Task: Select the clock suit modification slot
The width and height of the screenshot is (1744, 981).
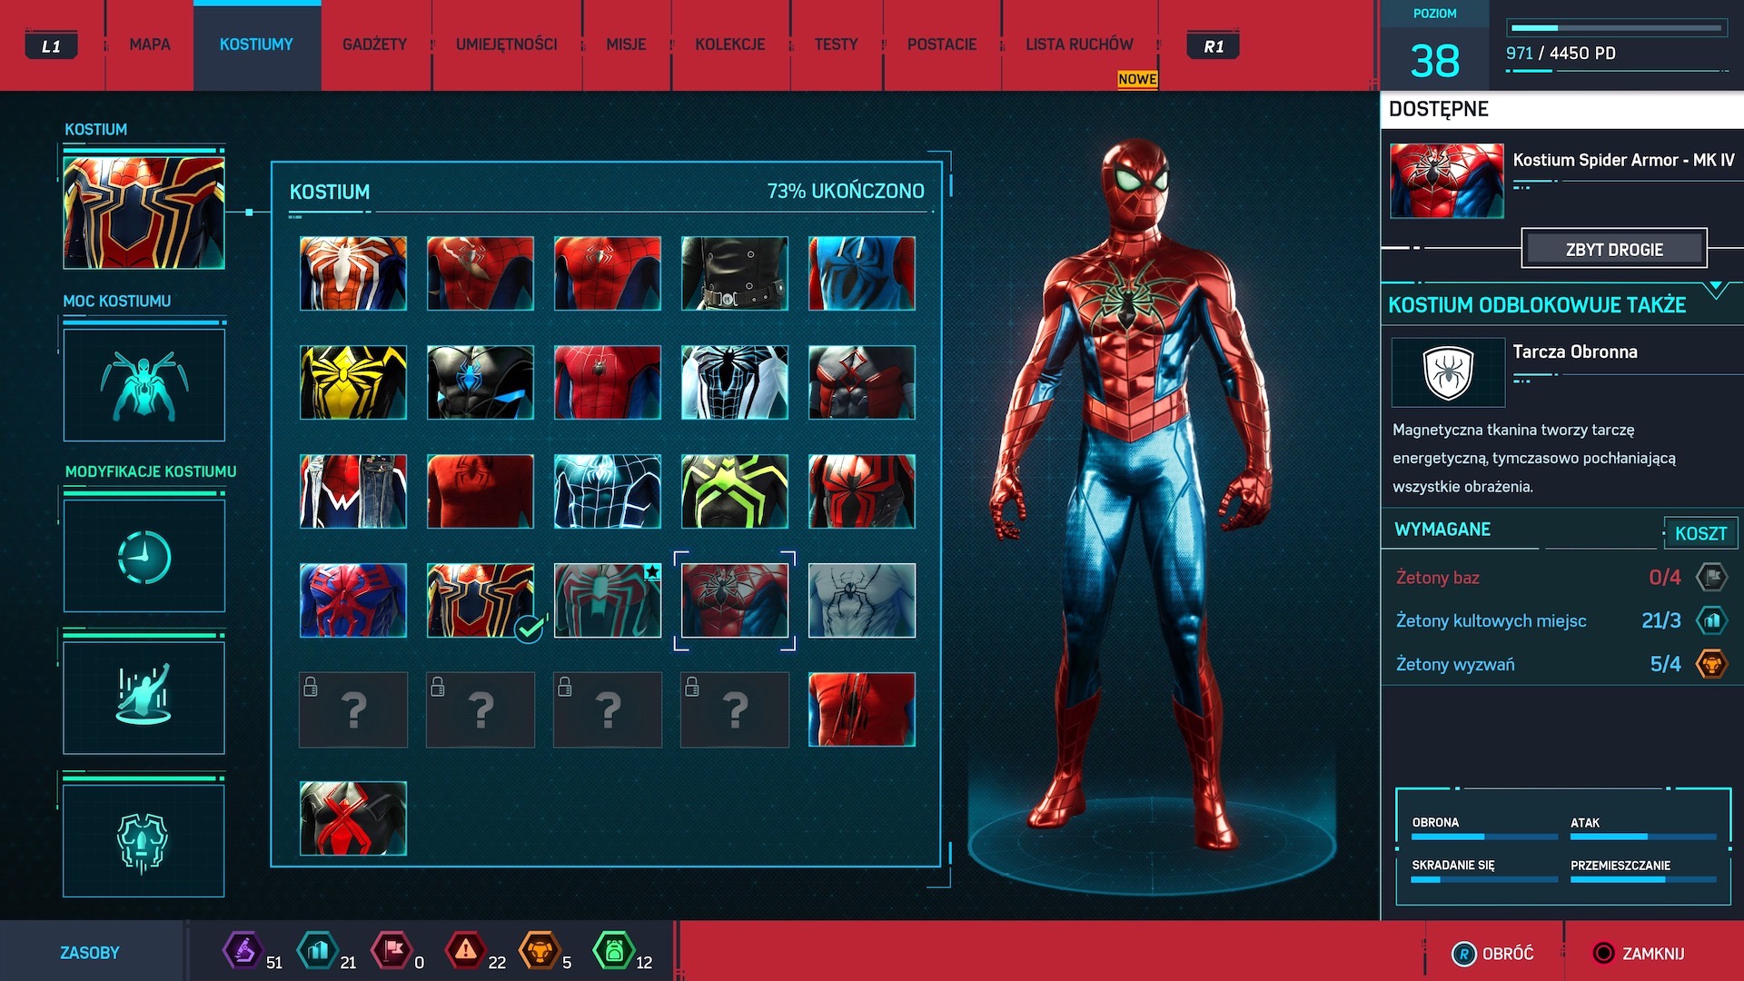Action: [144, 556]
